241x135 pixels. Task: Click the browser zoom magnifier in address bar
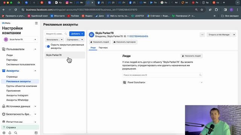(x=196, y=10)
